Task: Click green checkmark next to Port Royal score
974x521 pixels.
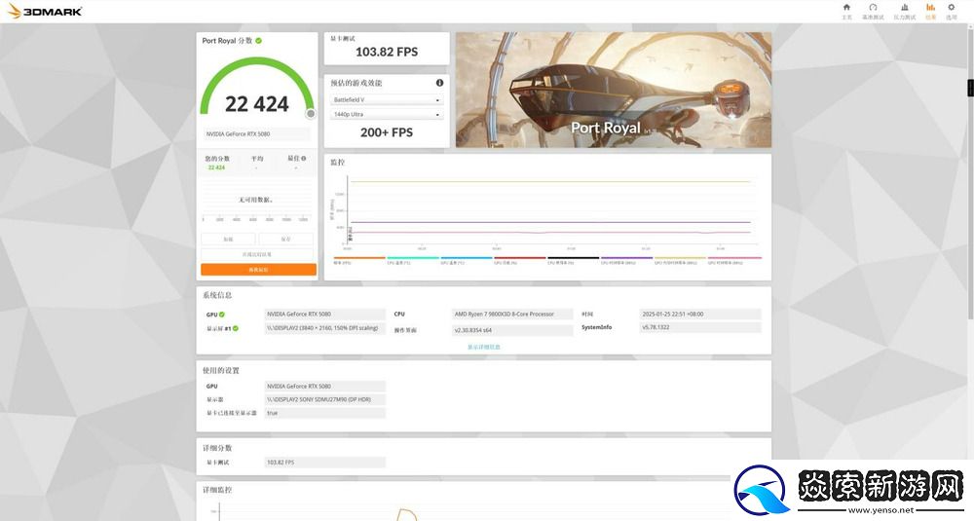Action: [x=258, y=41]
